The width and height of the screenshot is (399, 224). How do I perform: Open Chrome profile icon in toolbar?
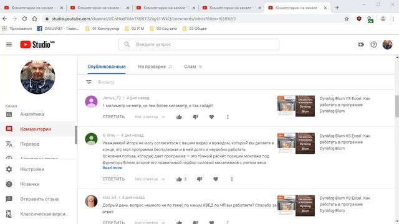pyautogui.click(x=383, y=19)
